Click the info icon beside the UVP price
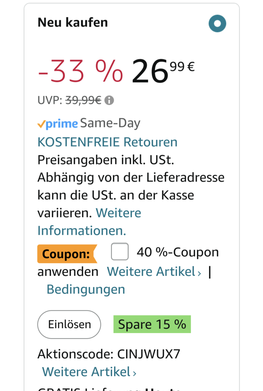 tap(109, 100)
